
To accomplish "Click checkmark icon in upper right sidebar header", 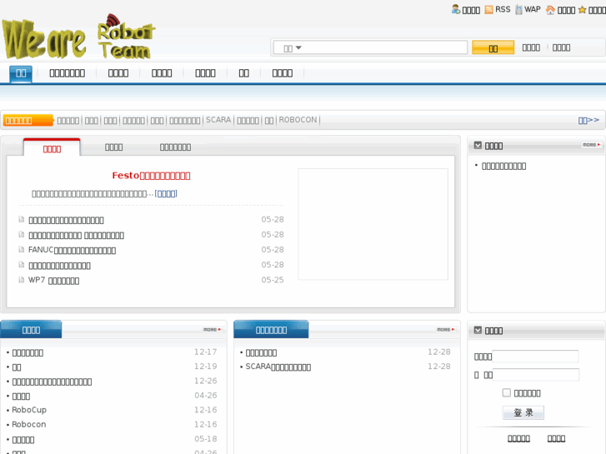I will pos(478,145).
